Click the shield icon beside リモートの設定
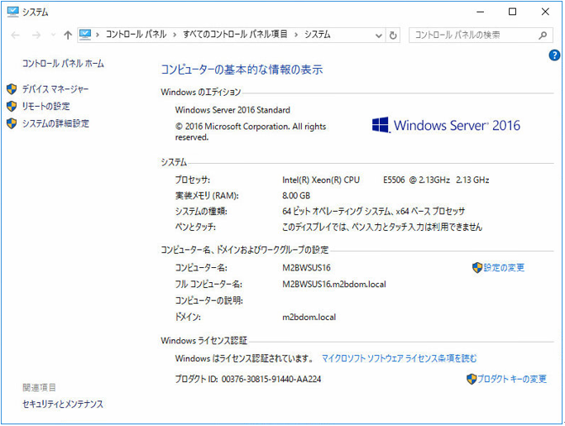Image resolution: width=565 pixels, height=426 pixels. pyautogui.click(x=12, y=107)
